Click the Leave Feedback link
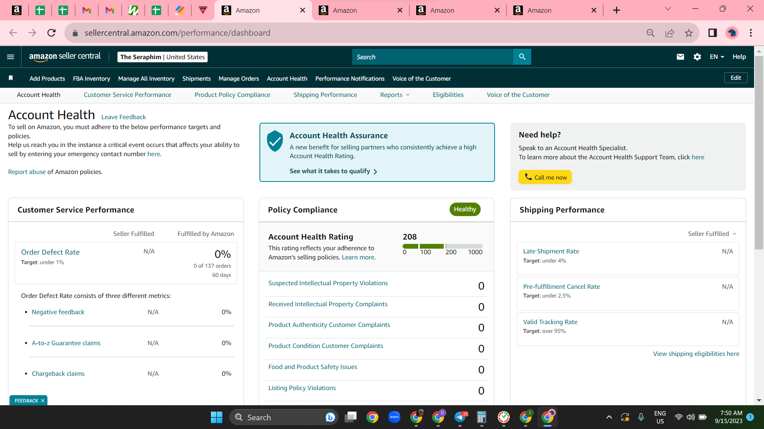 coord(124,117)
